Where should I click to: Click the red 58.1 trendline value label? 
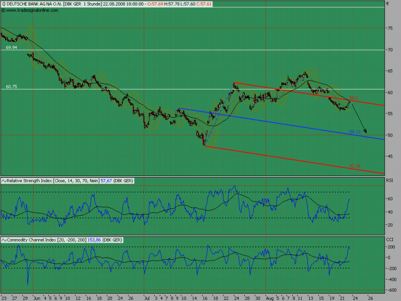(x=354, y=98)
